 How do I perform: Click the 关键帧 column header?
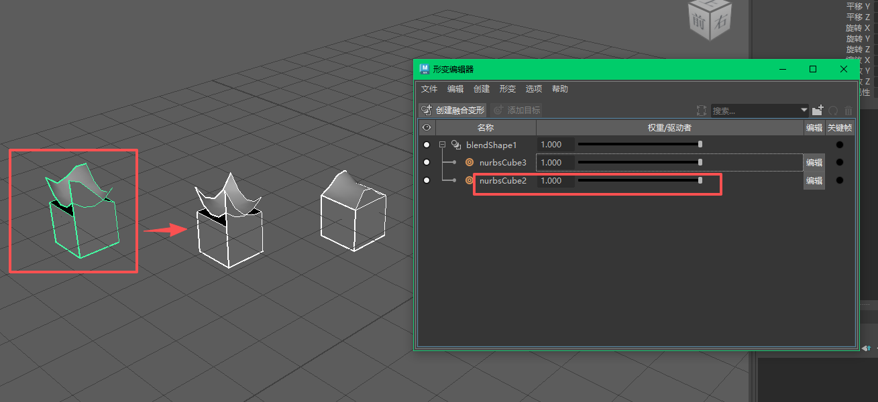point(840,127)
